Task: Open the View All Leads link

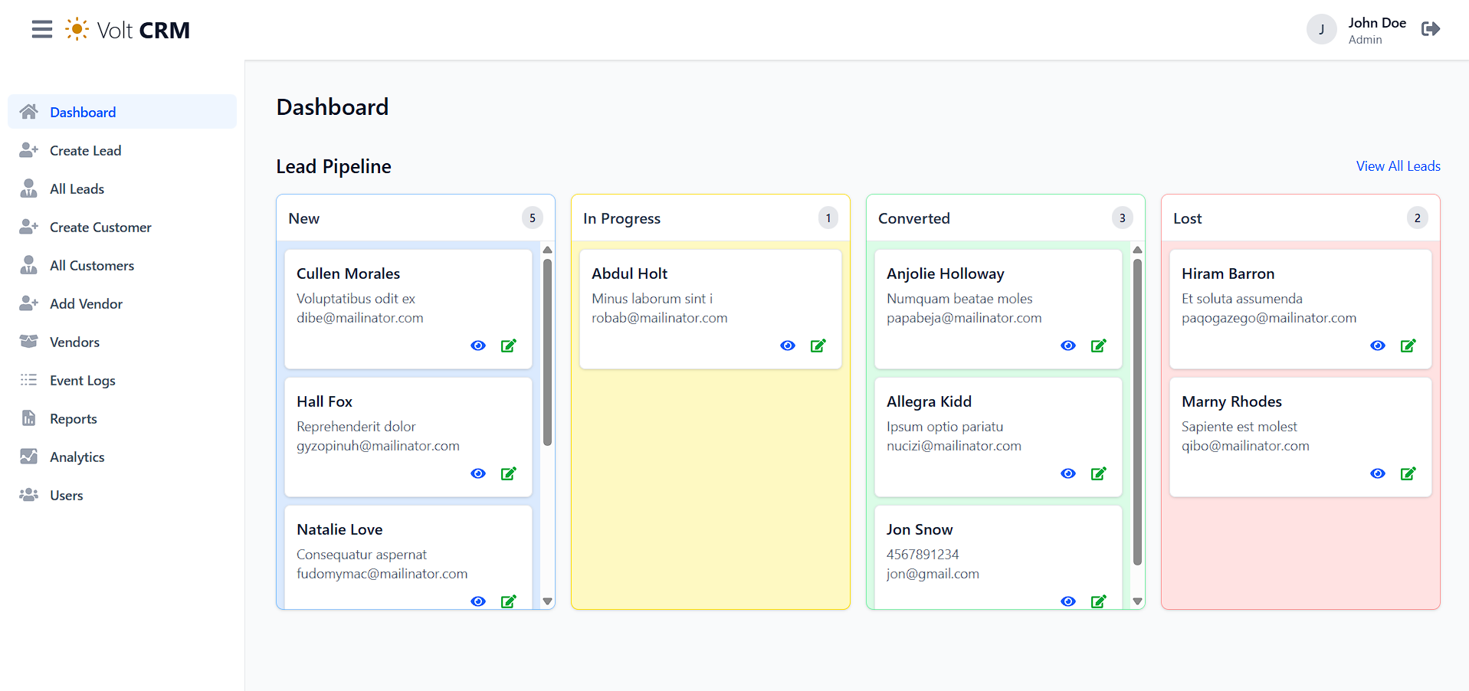Action: 1398,166
